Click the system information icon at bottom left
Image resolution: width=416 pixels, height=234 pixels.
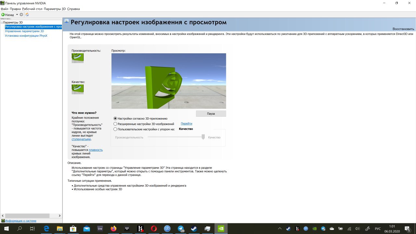click(3, 221)
